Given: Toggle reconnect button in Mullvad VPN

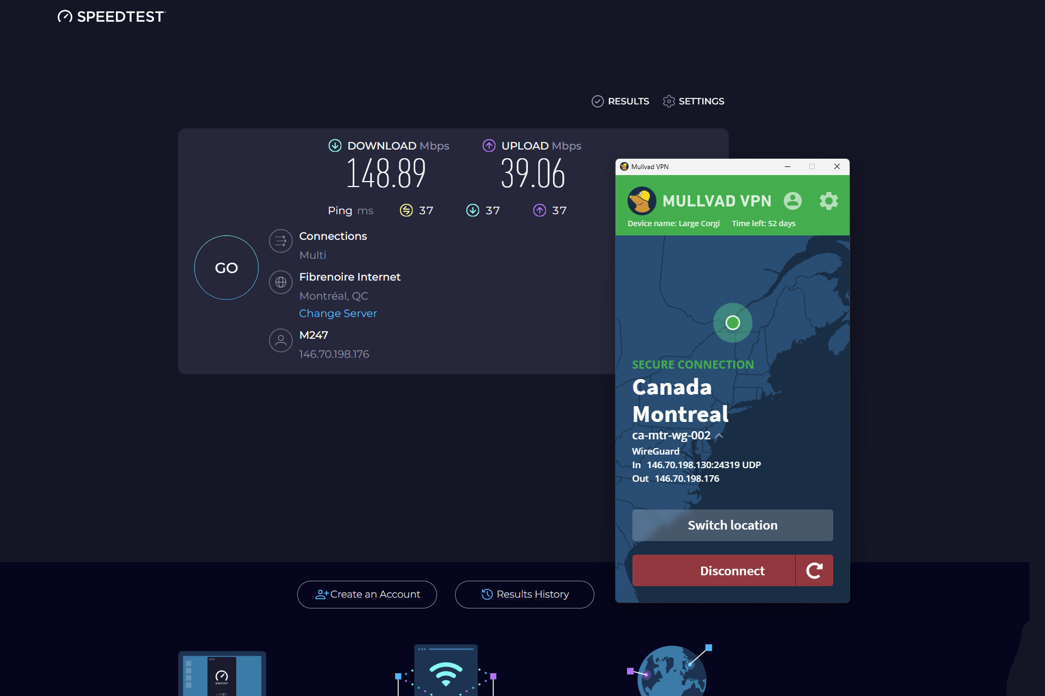Looking at the screenshot, I should point(813,569).
